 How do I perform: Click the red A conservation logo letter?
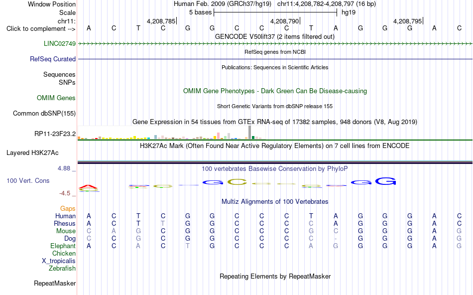pyautogui.click(x=89, y=186)
